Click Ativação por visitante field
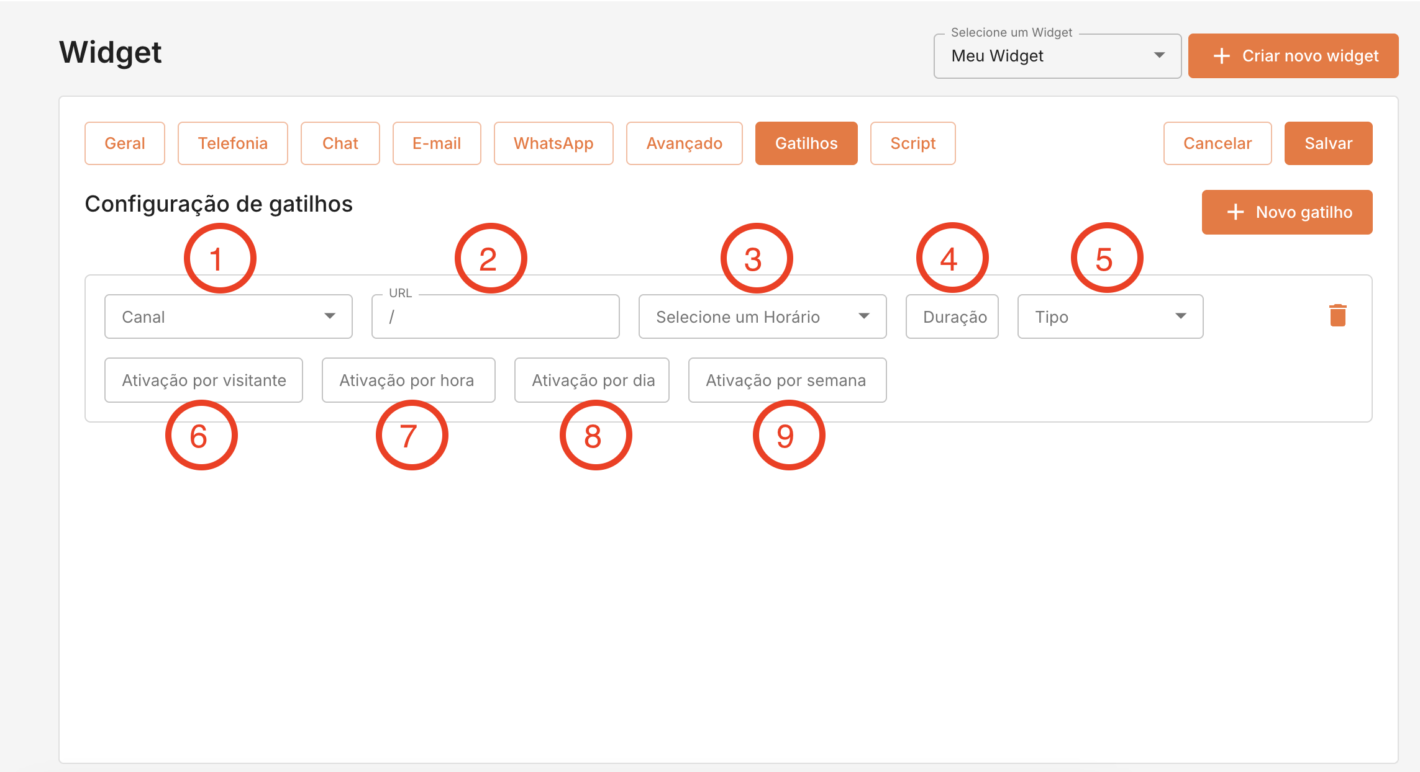The height and width of the screenshot is (772, 1420). pyautogui.click(x=204, y=380)
